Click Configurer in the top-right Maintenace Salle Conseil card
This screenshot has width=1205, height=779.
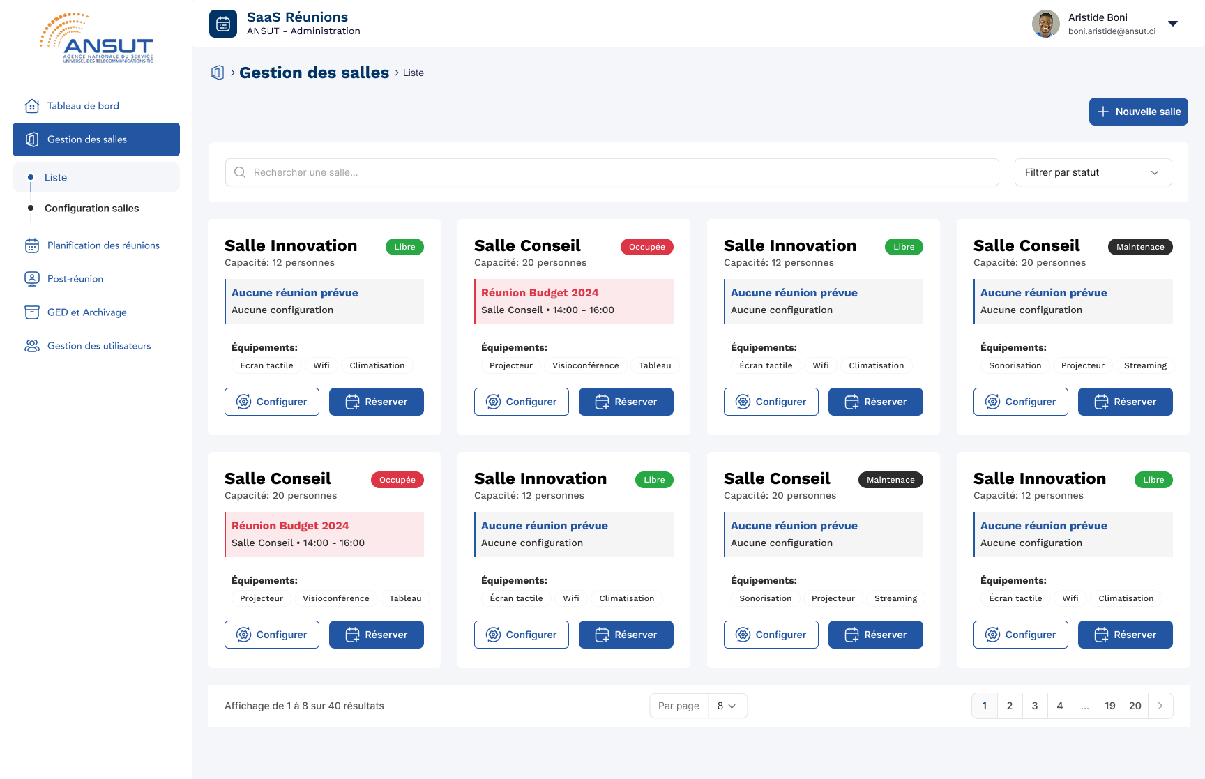(1021, 402)
